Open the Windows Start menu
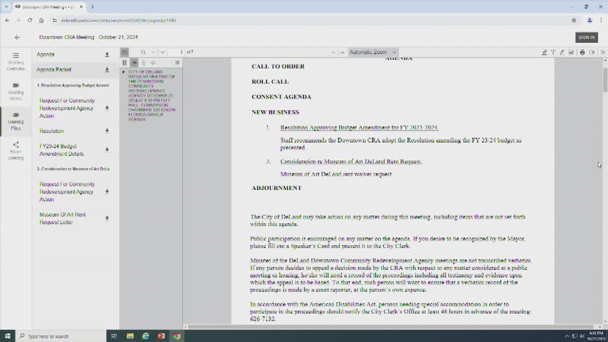Image resolution: width=608 pixels, height=342 pixels. (x=7, y=336)
